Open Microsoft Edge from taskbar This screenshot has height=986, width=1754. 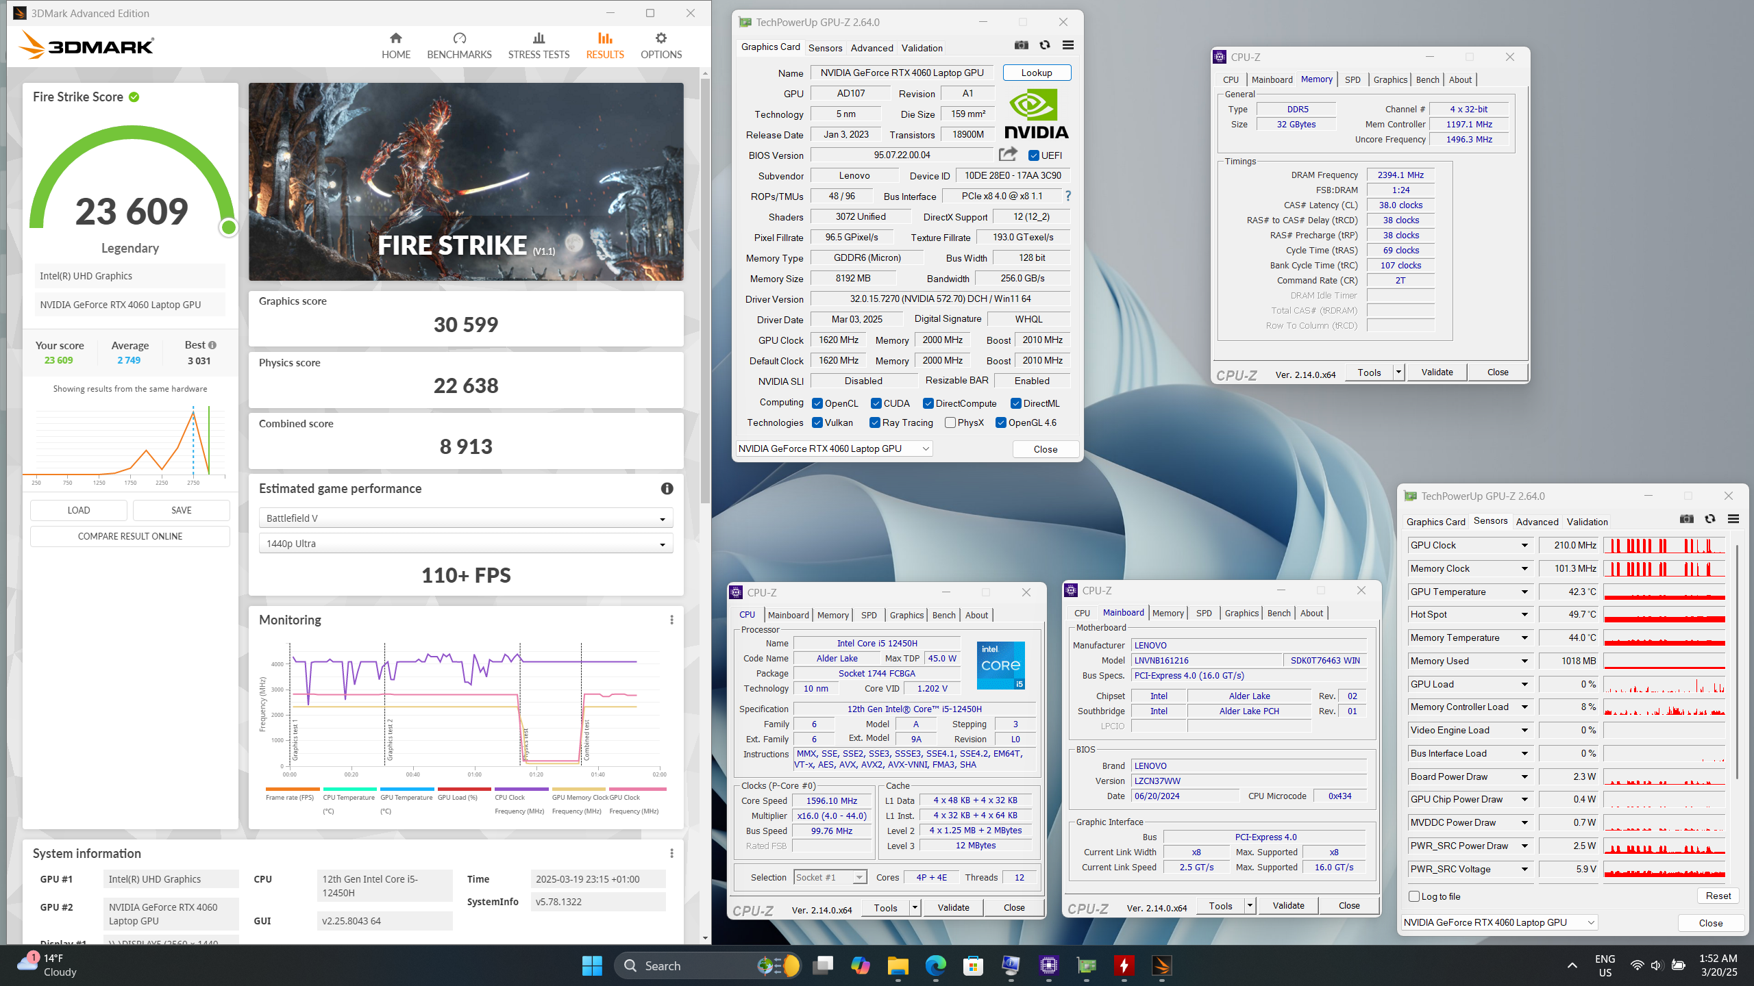point(935,965)
